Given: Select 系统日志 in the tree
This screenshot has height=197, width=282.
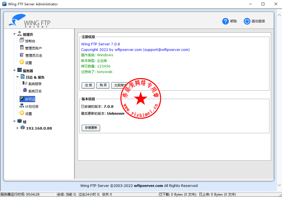Looking at the screenshot, I should (35, 91).
